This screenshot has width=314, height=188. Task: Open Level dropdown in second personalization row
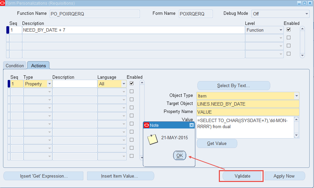click(281, 38)
